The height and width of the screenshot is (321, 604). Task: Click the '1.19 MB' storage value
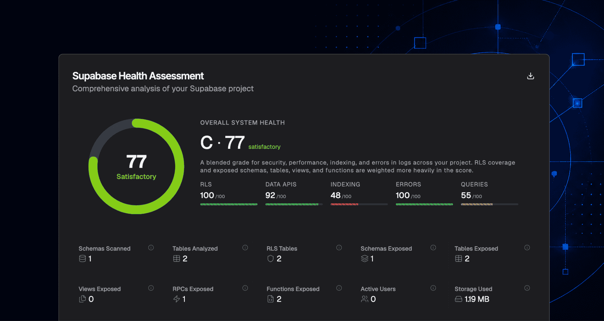477,299
